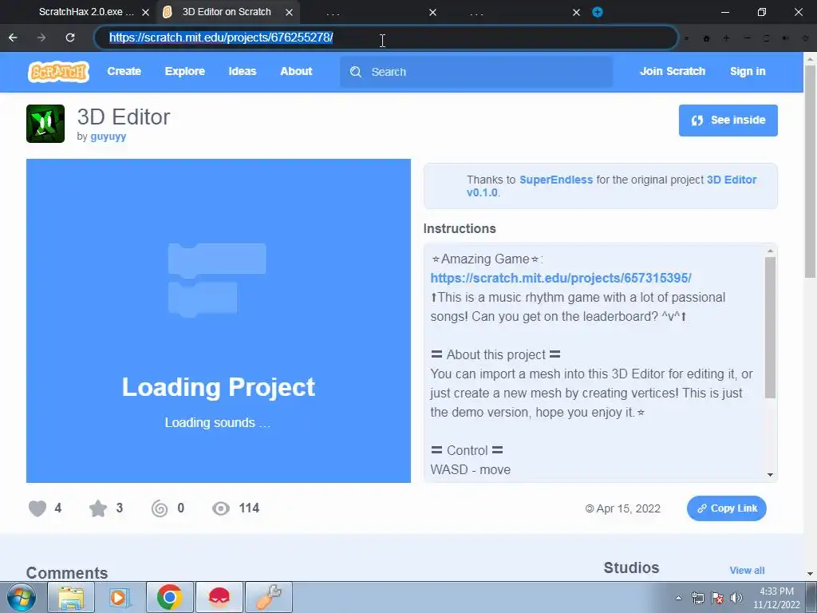The height and width of the screenshot is (613, 817).
Task: Click the Comments heading
Action: click(x=67, y=573)
